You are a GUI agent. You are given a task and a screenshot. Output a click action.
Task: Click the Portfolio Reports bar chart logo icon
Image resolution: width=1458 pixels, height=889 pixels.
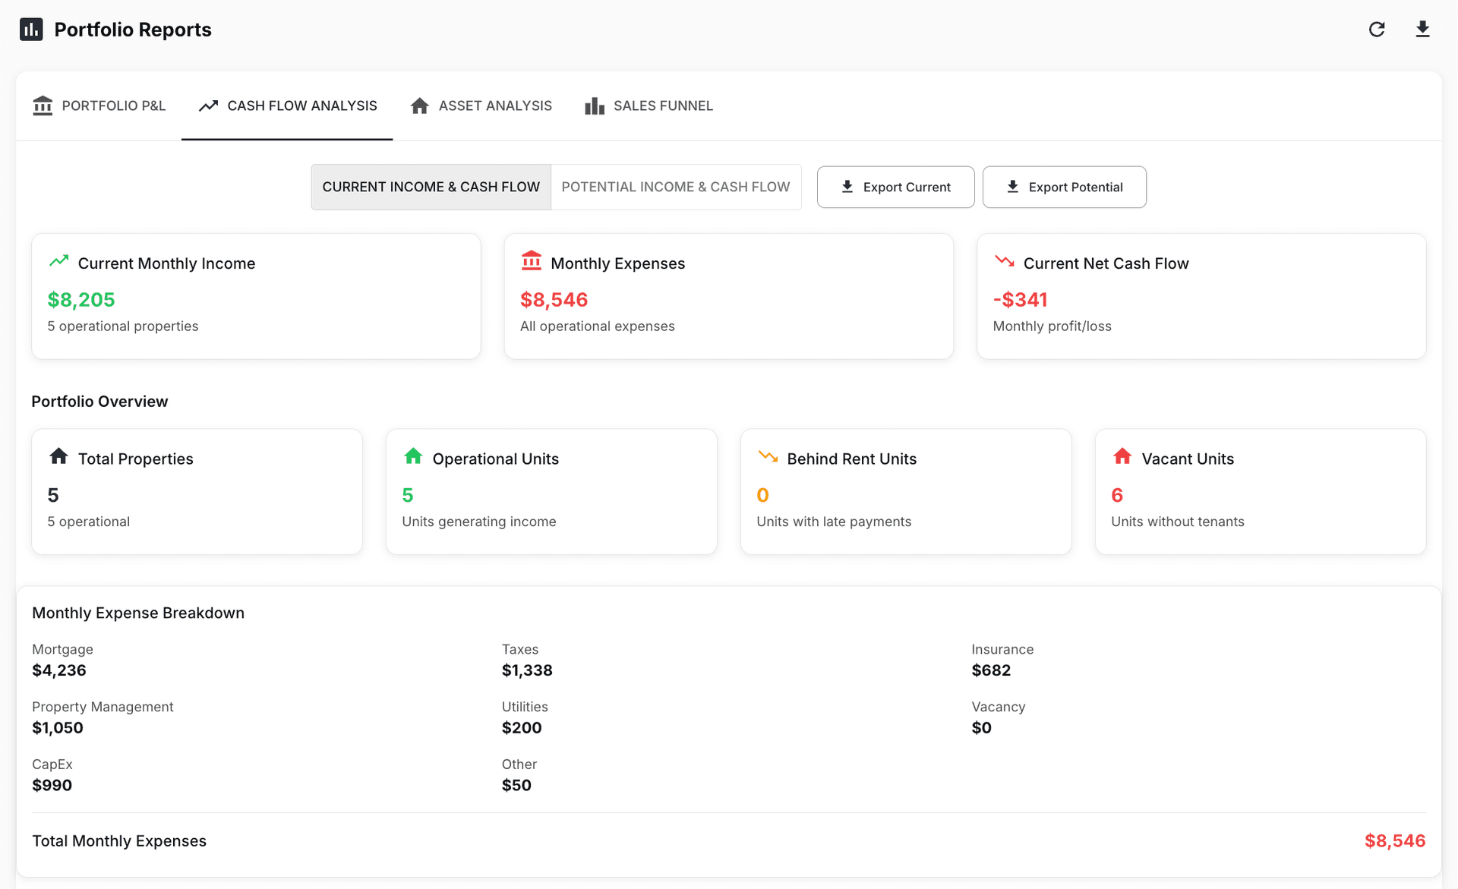tap(30, 29)
